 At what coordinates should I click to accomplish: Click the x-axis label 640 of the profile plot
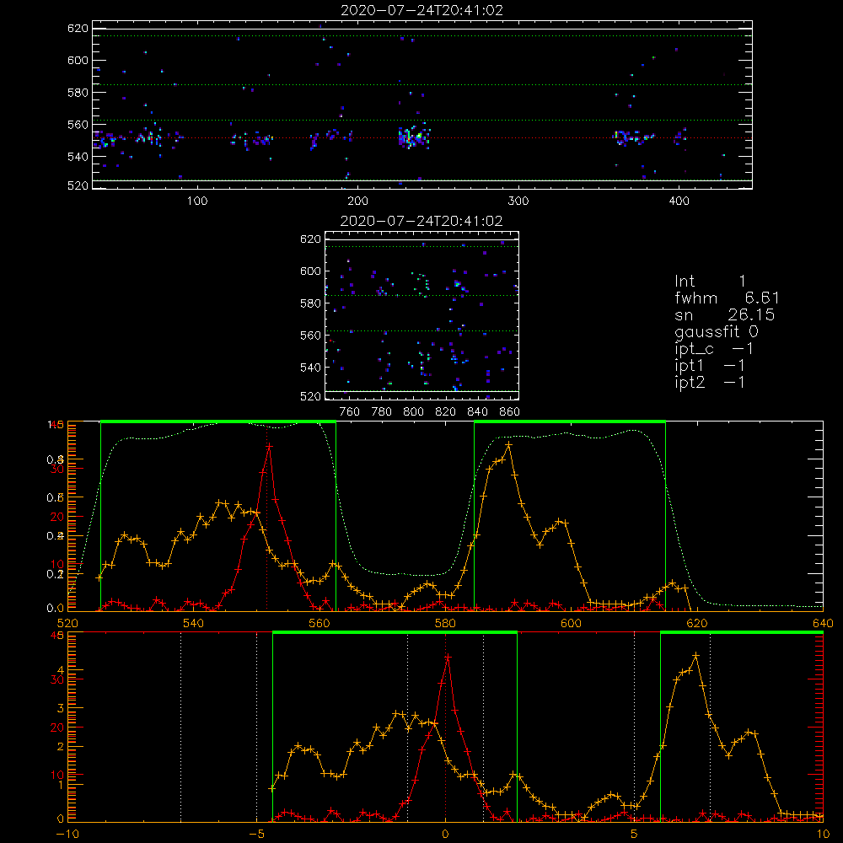[823, 623]
